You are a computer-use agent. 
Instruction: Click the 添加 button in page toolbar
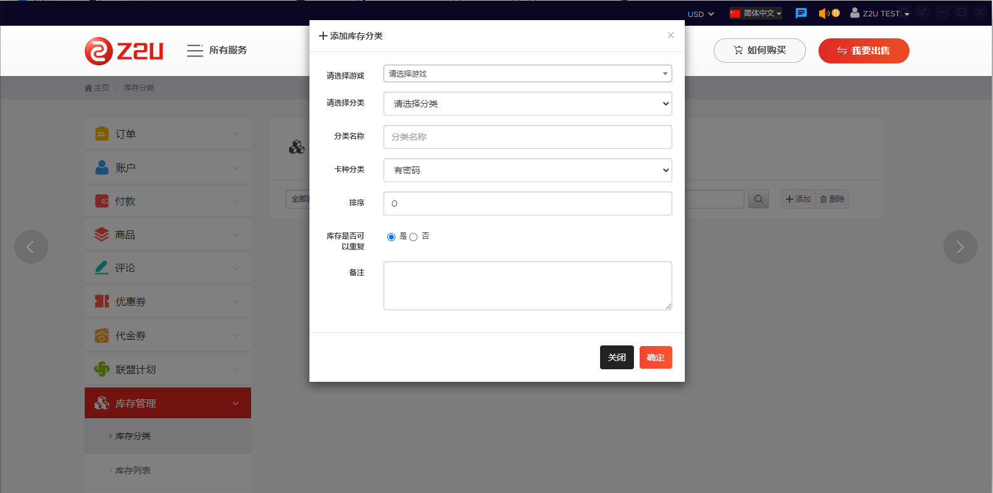798,199
